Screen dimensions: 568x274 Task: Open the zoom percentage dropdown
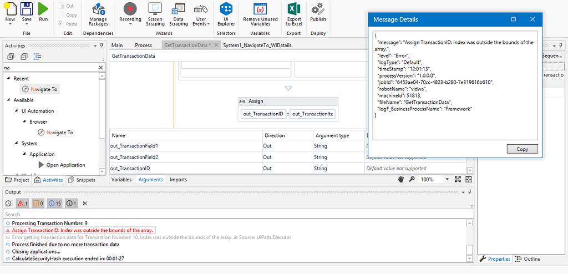coord(447,180)
